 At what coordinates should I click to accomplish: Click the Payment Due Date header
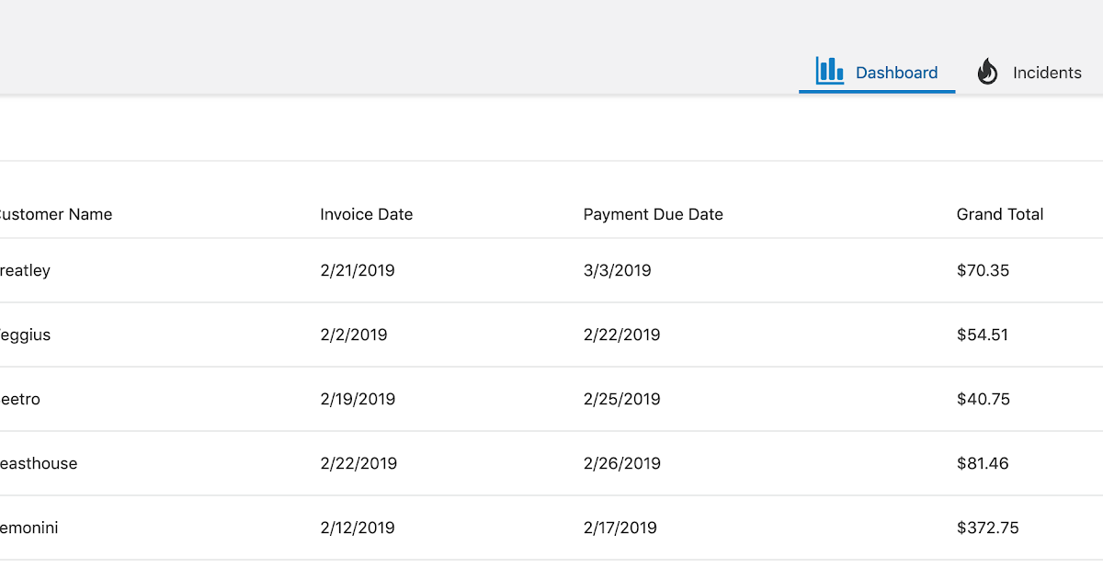click(x=653, y=214)
